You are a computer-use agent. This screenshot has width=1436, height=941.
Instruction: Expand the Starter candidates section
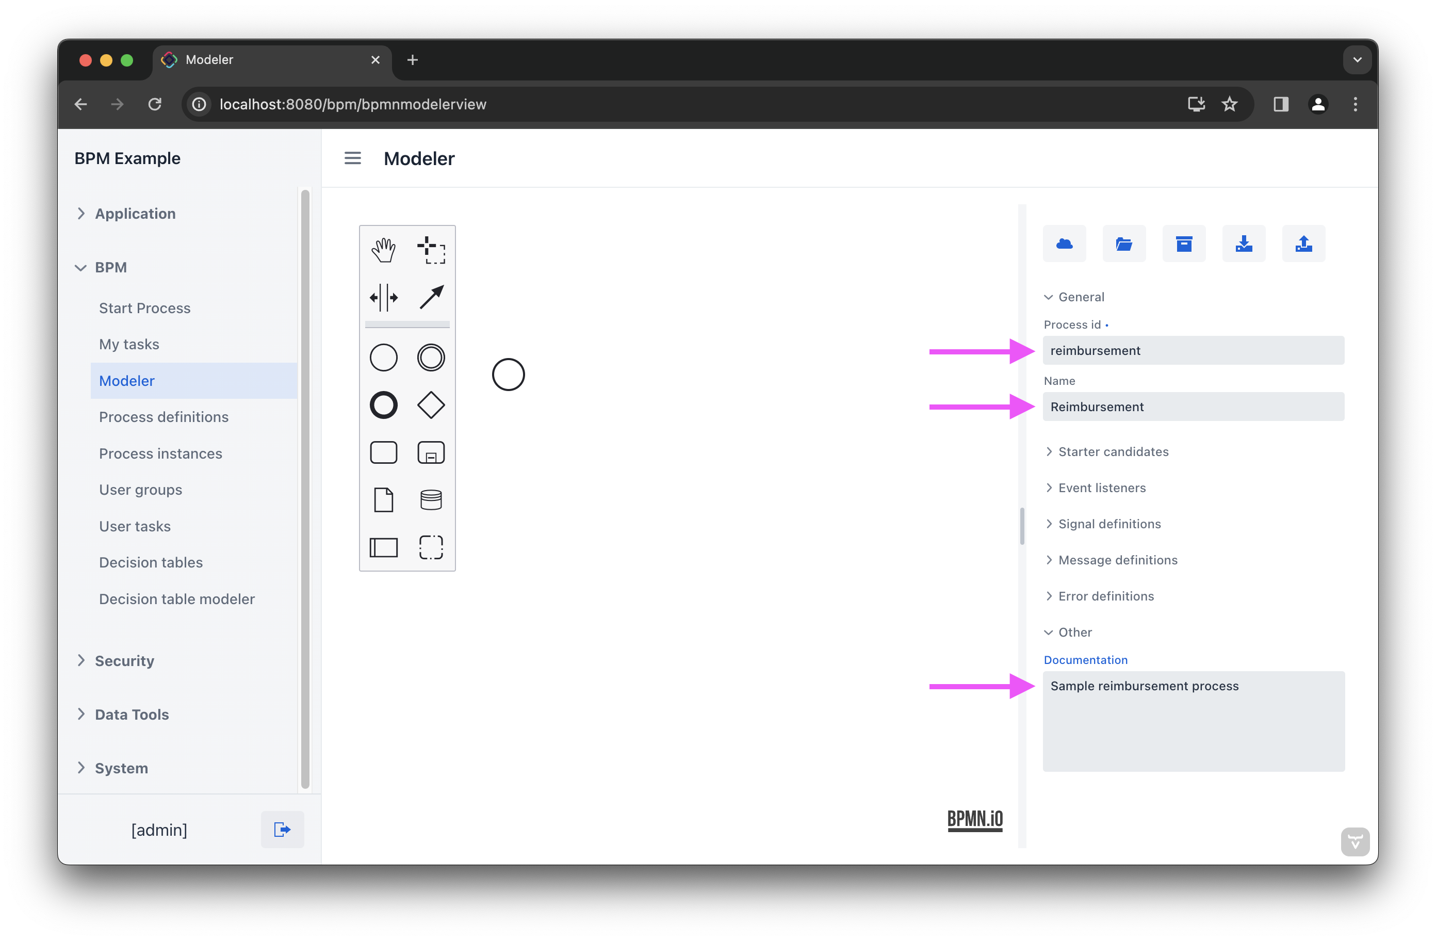pos(1113,451)
